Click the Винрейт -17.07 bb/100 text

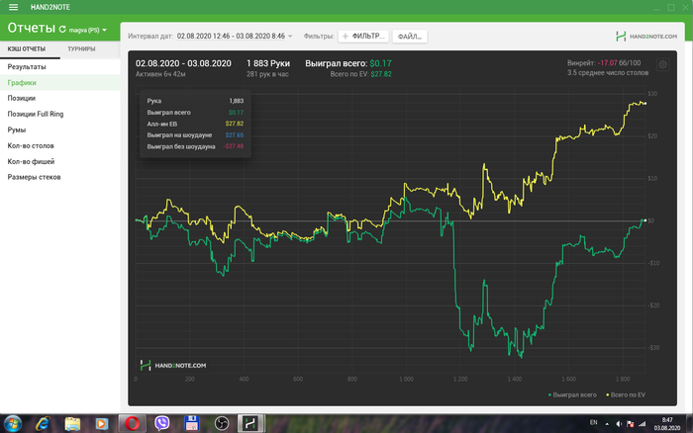604,63
